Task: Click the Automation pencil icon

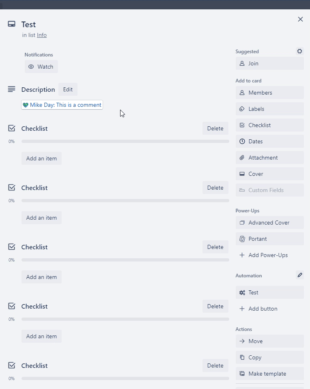Action: pos(300,275)
